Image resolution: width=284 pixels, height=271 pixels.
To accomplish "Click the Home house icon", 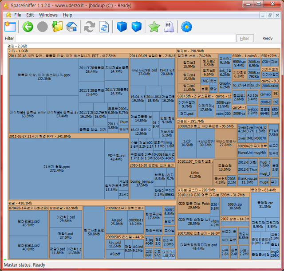I will pos(72,27).
